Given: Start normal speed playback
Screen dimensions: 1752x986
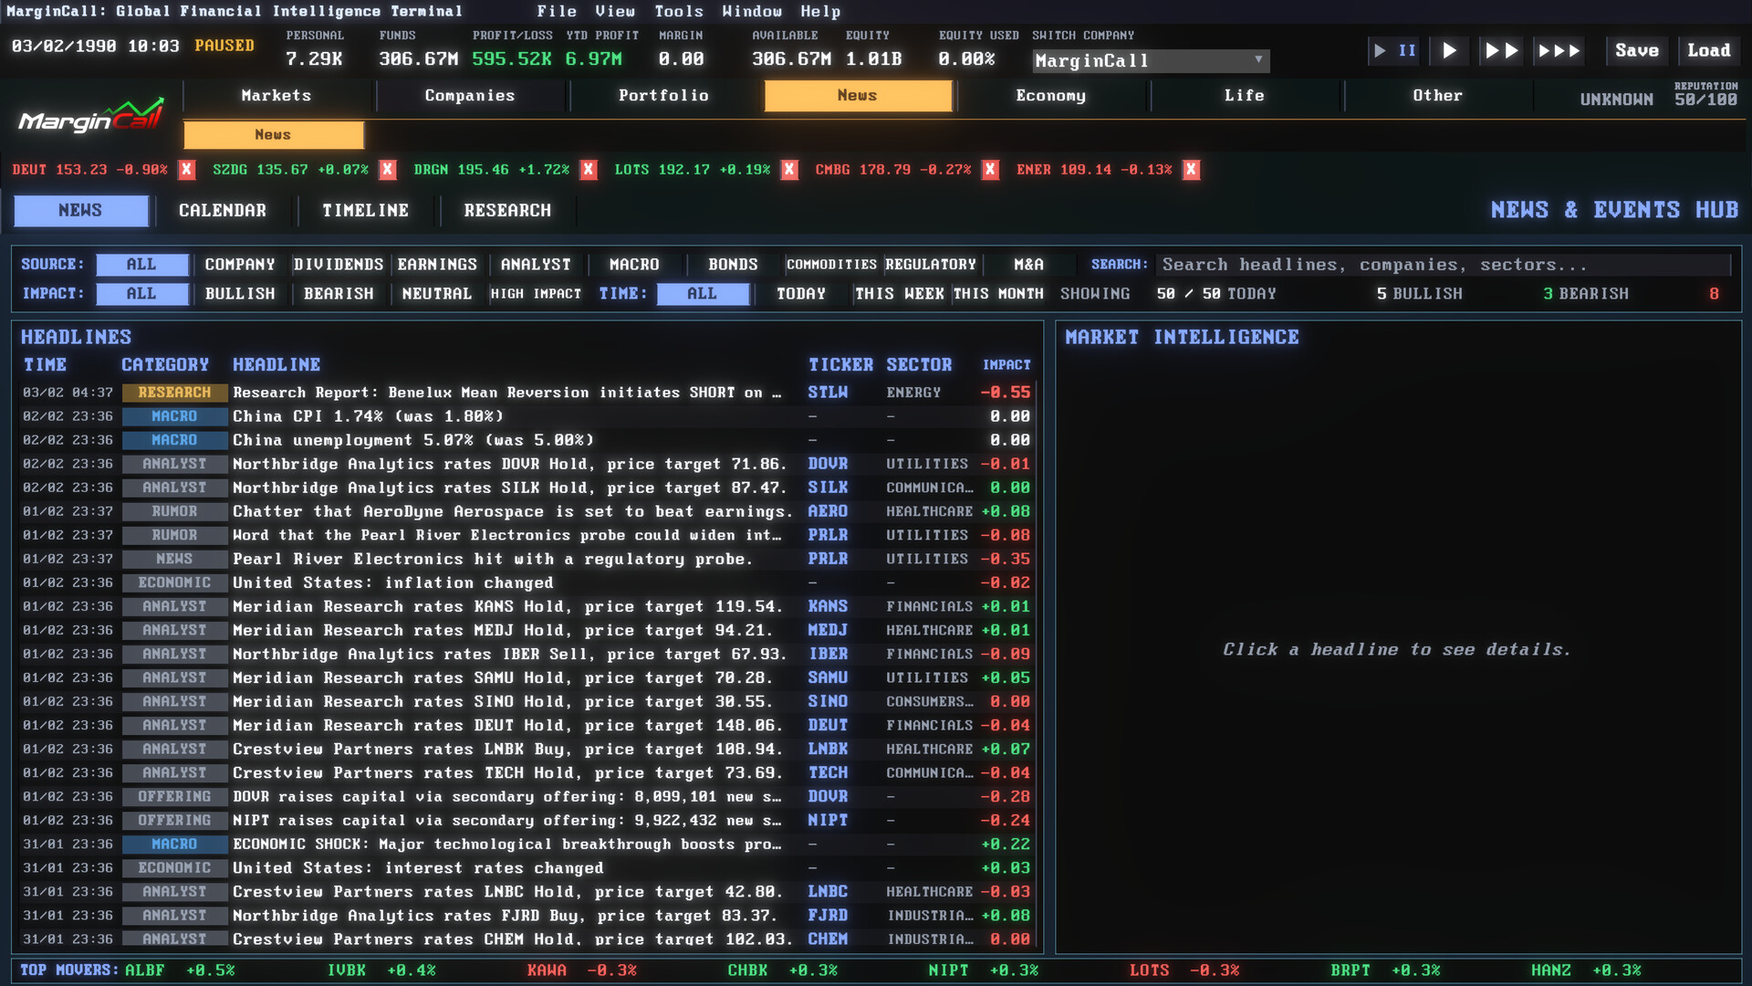Looking at the screenshot, I should (1449, 51).
